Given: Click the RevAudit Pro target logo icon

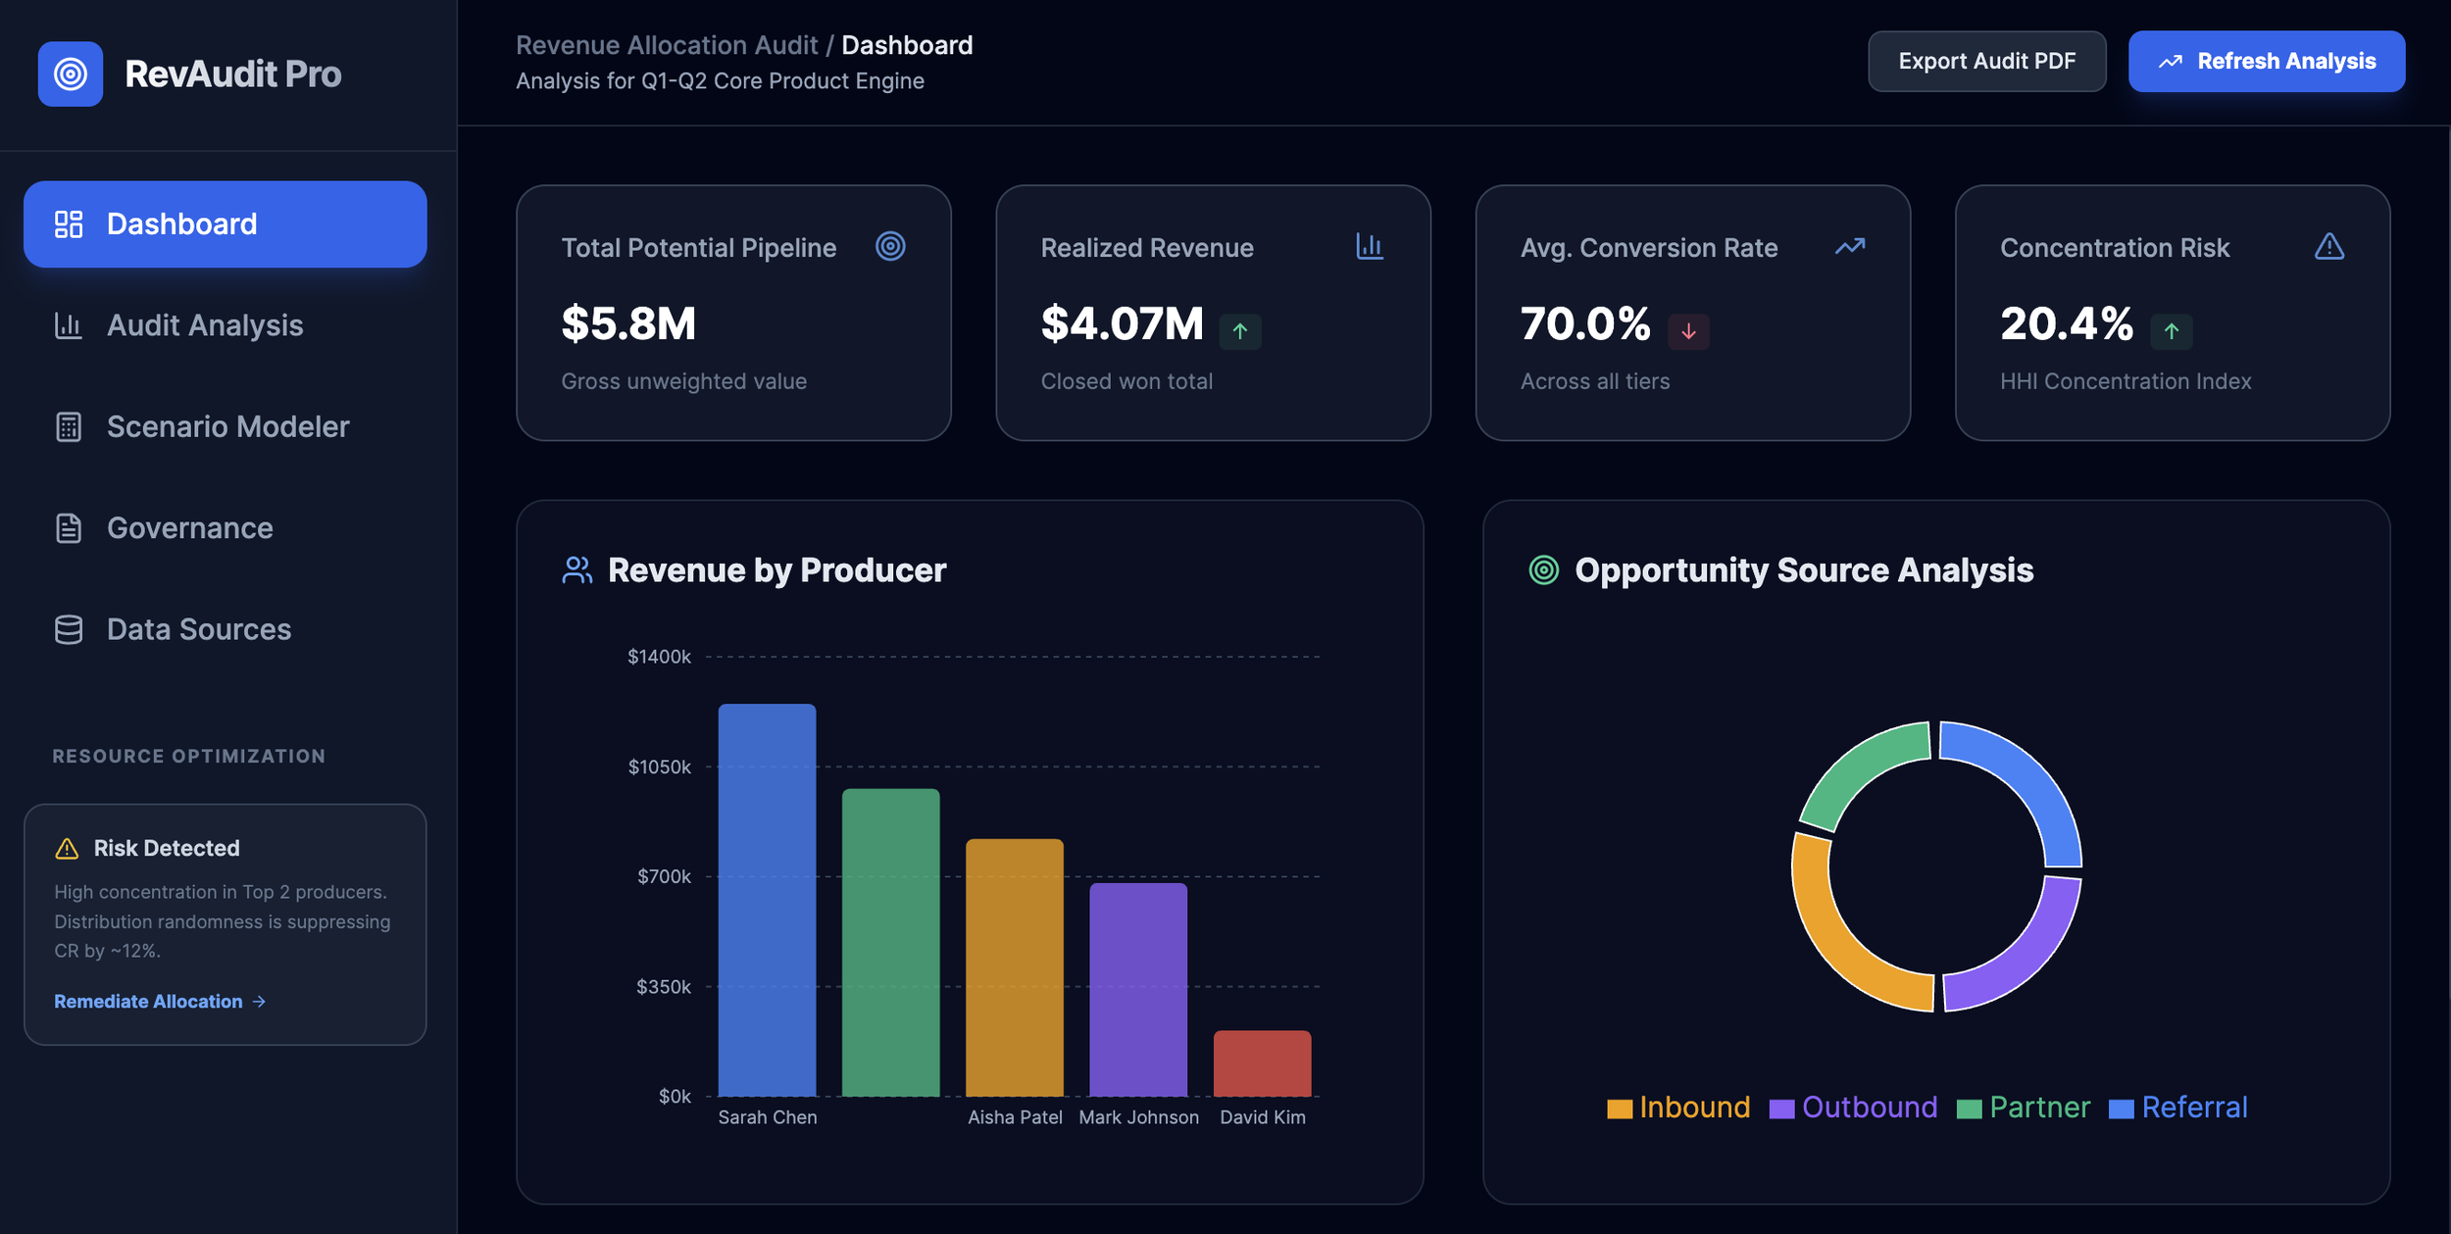Looking at the screenshot, I should [x=71, y=74].
